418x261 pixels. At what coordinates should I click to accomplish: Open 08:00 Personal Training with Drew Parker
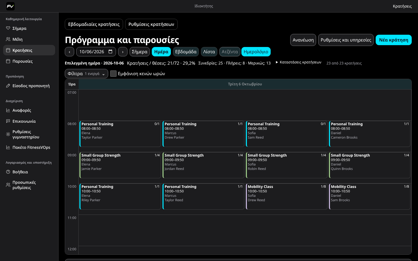coord(203,134)
